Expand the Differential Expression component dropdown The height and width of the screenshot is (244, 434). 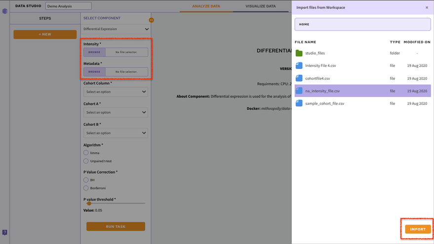point(116,29)
